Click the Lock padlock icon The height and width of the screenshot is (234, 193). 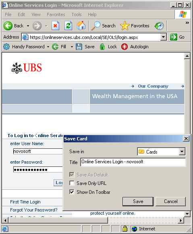(102, 47)
